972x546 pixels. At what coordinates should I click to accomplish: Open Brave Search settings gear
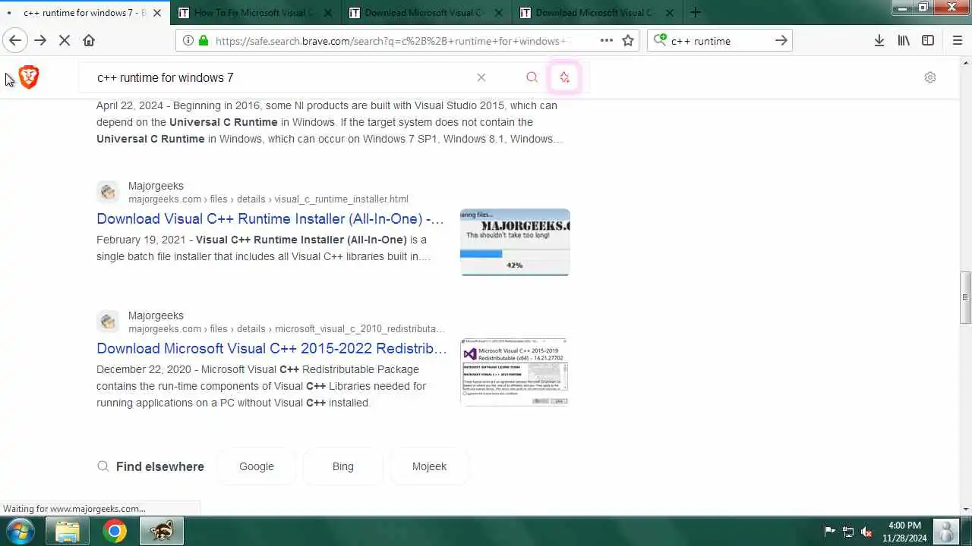point(930,77)
